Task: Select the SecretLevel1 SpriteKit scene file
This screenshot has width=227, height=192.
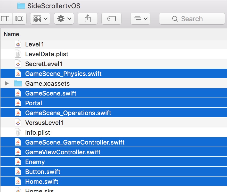Action: point(44,64)
